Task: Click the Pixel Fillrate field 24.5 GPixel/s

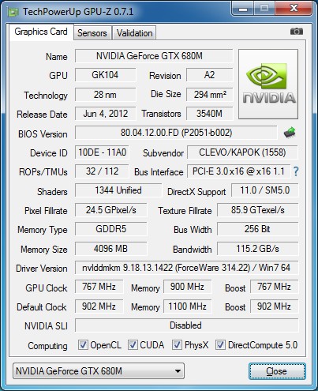Action: pyautogui.click(x=111, y=210)
